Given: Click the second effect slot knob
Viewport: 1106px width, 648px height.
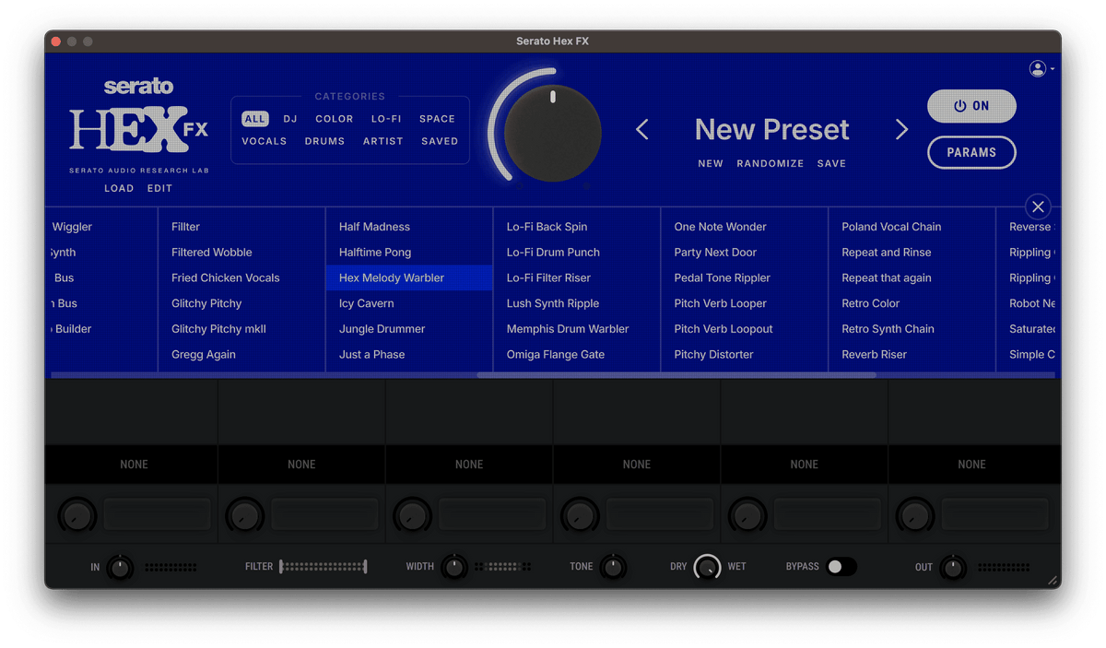Looking at the screenshot, I should [x=245, y=514].
